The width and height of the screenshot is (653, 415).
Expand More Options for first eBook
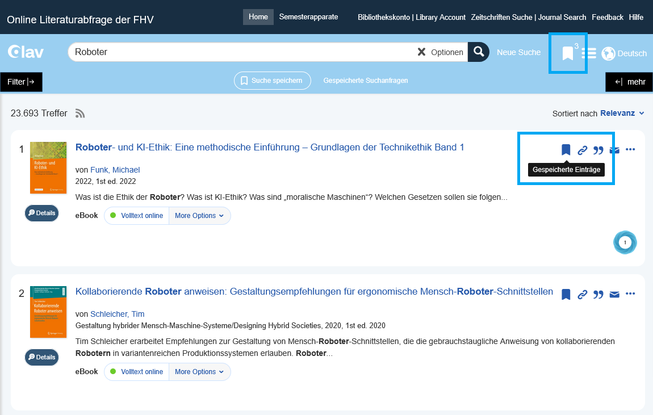[199, 216]
